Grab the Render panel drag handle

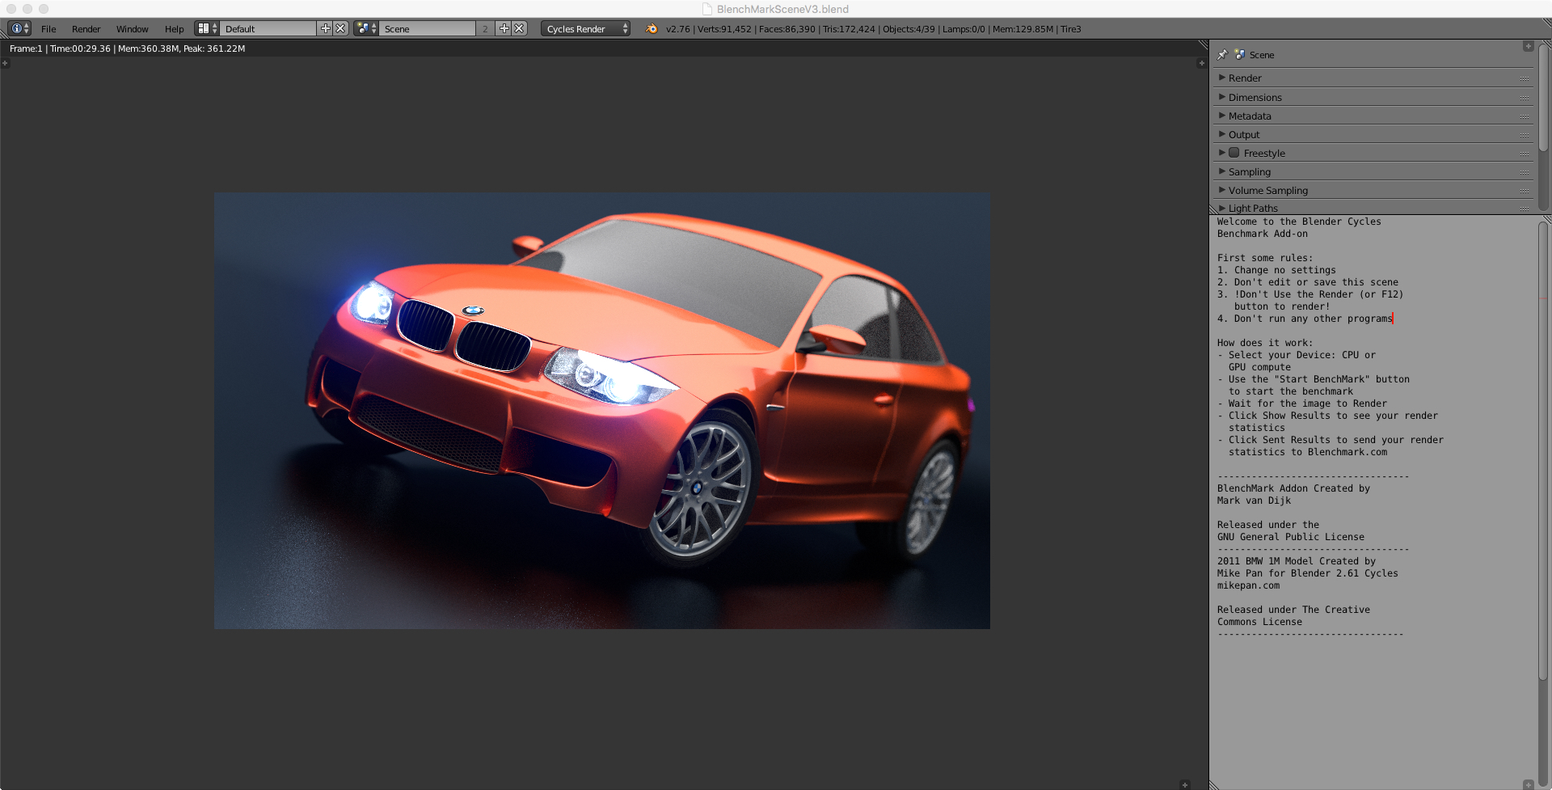pos(1525,78)
